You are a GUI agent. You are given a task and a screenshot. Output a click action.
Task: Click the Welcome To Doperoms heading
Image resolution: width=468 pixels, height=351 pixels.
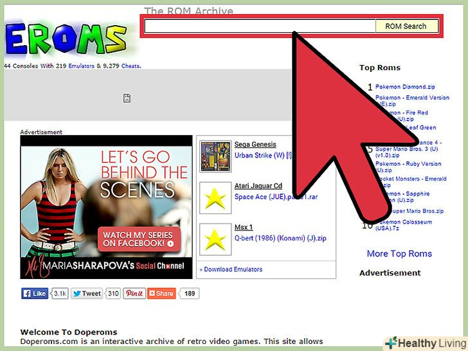69,332
